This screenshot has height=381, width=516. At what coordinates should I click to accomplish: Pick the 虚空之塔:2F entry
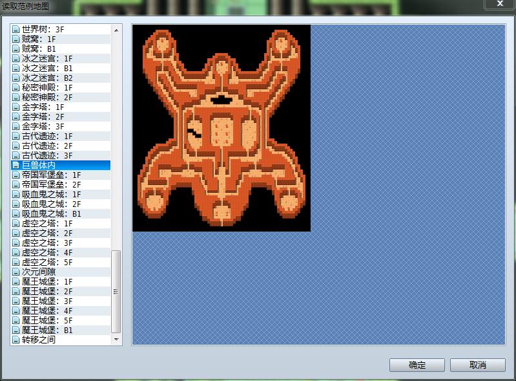point(61,234)
